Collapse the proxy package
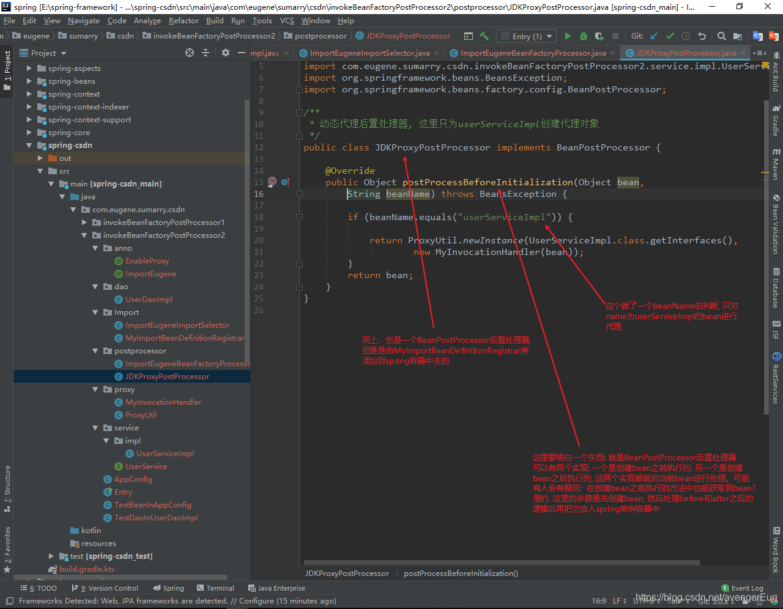Screen dimensions: 783x609 tap(95, 389)
